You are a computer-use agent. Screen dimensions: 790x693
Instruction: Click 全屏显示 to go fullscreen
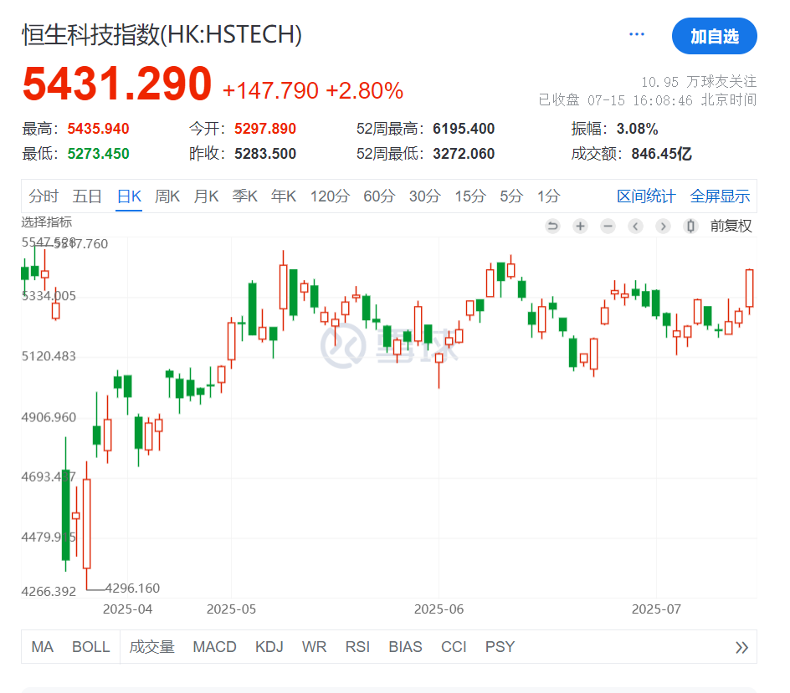(x=720, y=196)
